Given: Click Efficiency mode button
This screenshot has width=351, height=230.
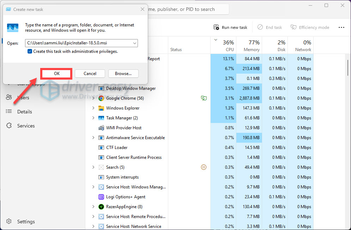Looking at the screenshot, I should 310,27.
